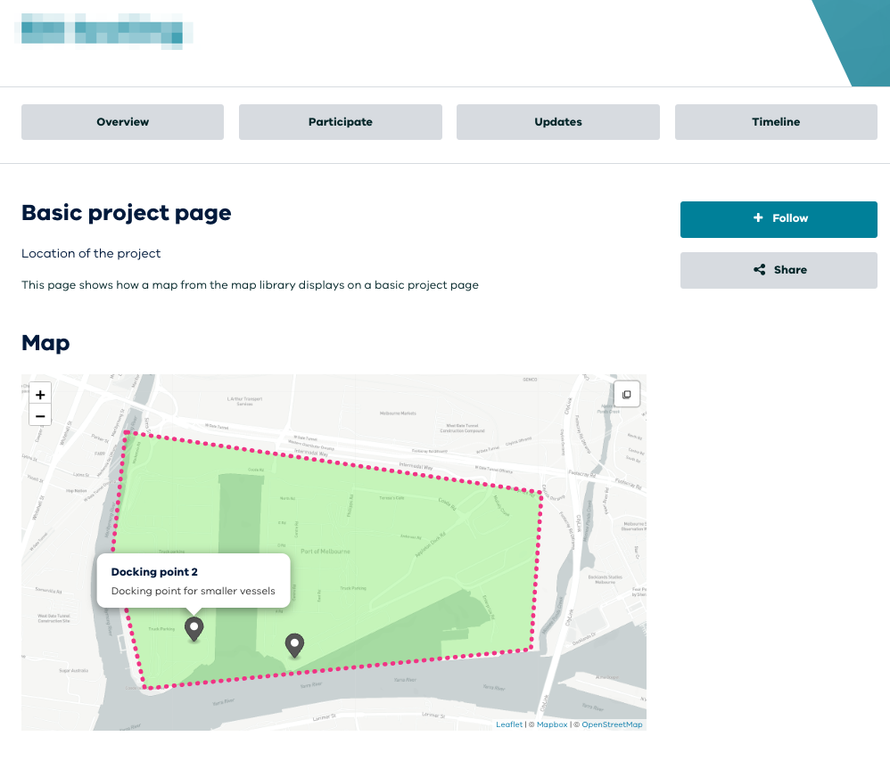This screenshot has height=769, width=890.
Task: Follow the OpenStreetMap attribution link
Action: [x=612, y=725]
